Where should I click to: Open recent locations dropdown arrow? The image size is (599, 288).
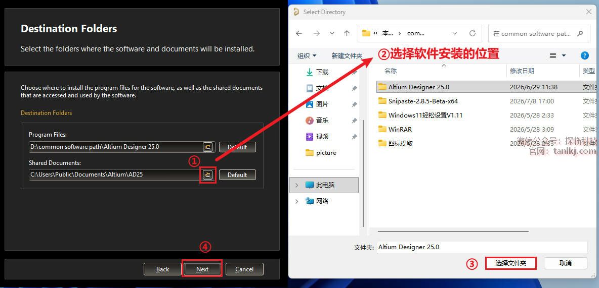pos(332,33)
